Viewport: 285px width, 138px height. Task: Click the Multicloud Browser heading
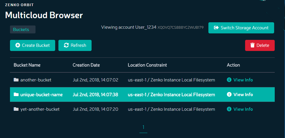tap(44, 15)
